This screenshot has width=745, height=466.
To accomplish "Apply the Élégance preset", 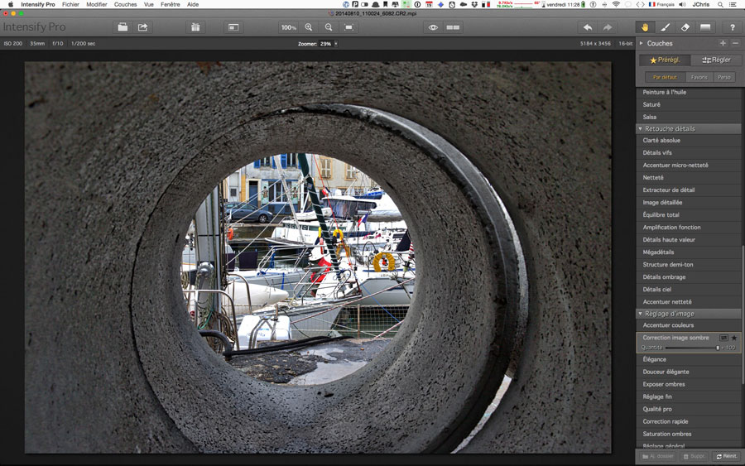I will [x=689, y=359].
